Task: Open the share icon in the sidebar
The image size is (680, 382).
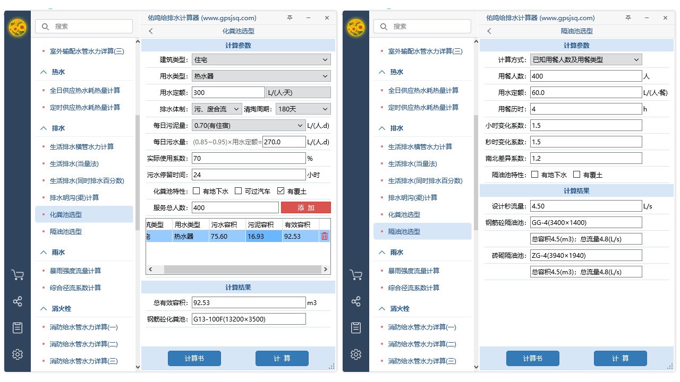Action: 18,301
